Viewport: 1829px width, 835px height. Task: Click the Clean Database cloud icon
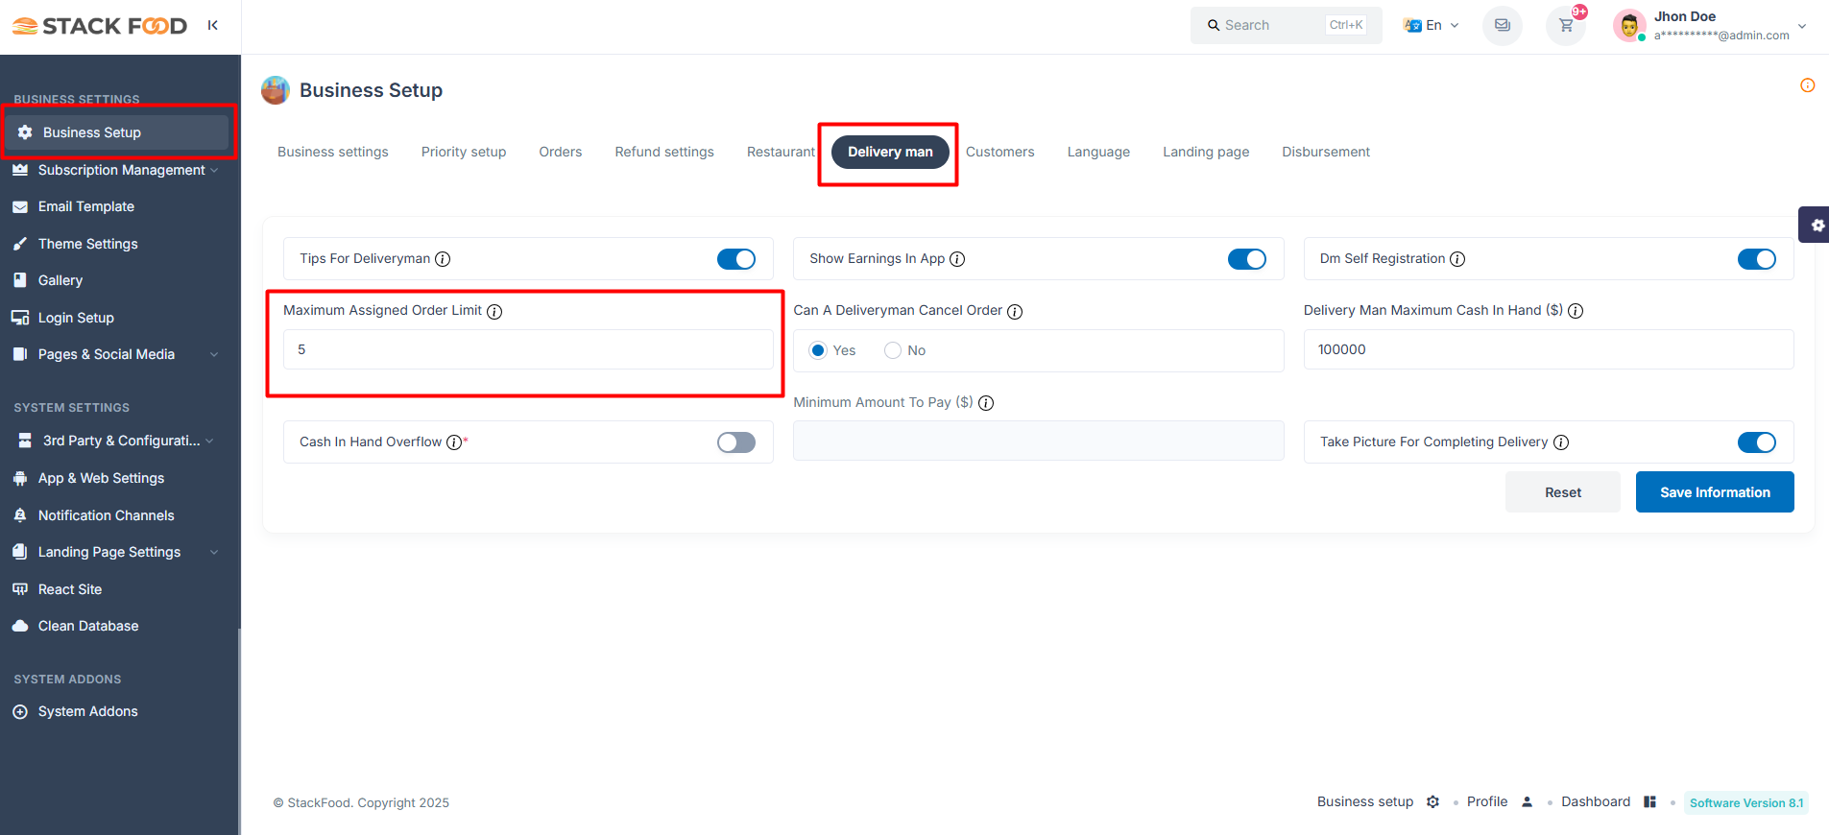point(20,626)
